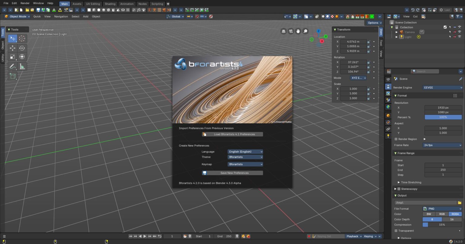Select the Move tool in the Tools panel
This screenshot has height=244, width=465.
pyautogui.click(x=13, y=48)
